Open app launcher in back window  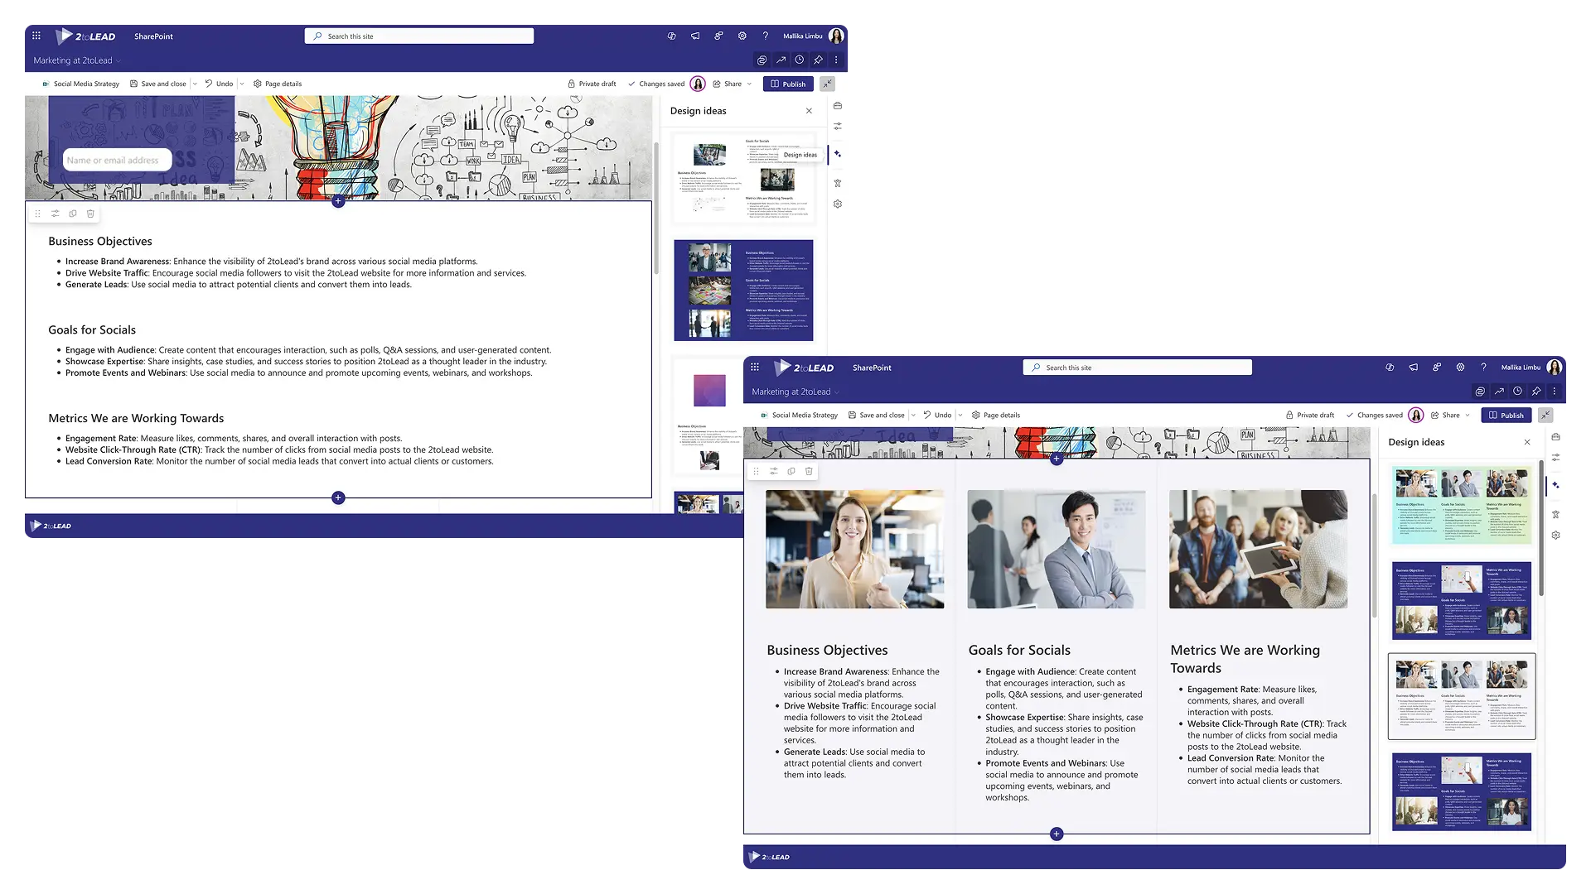[x=36, y=36]
